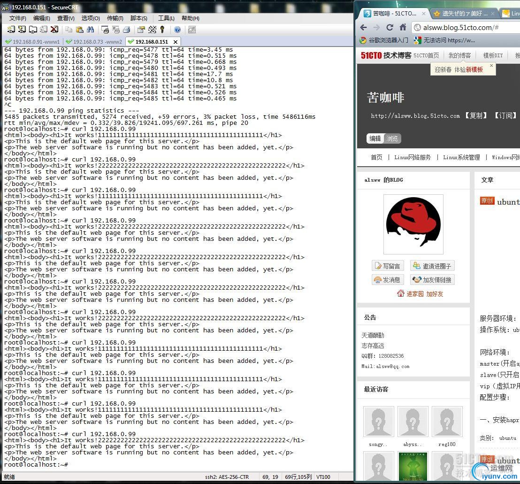
Task: Click the 模板DIY link
Action: 493,55
